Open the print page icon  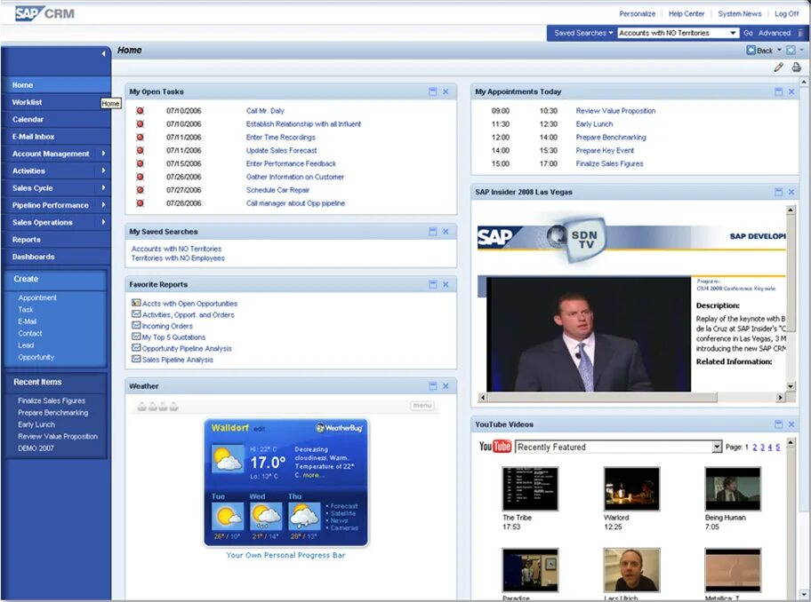[x=794, y=67]
